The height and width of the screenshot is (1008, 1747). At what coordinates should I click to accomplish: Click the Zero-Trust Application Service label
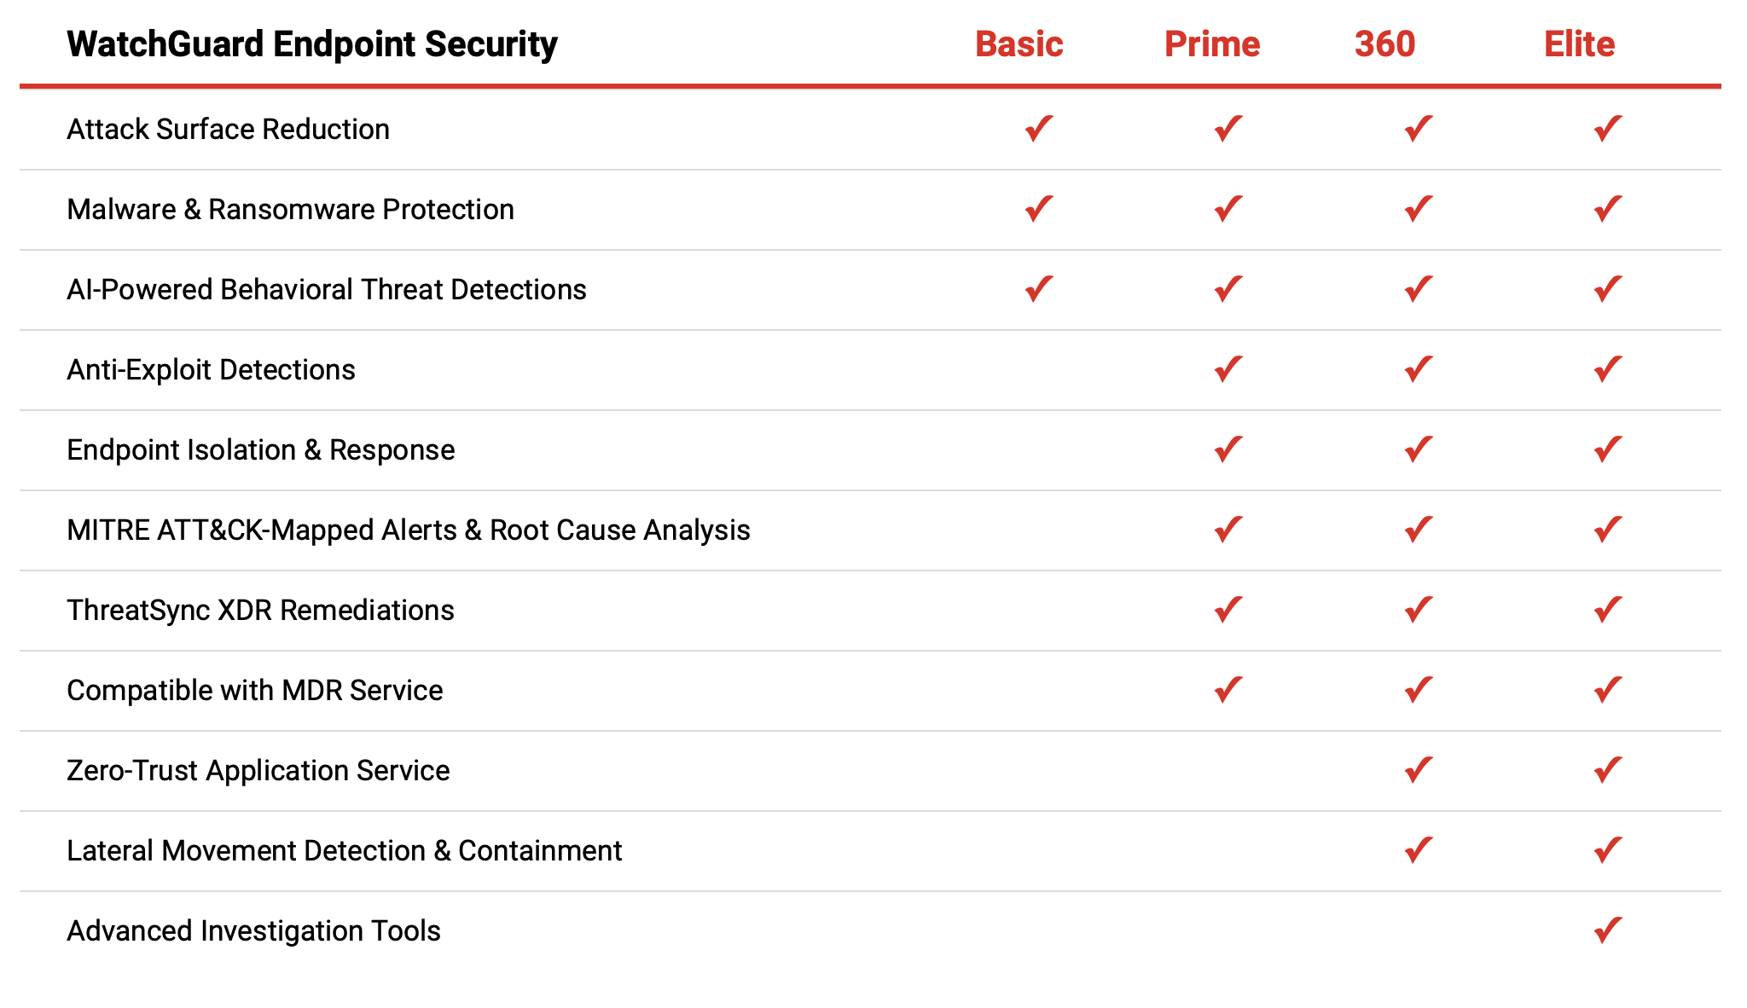pos(258,770)
